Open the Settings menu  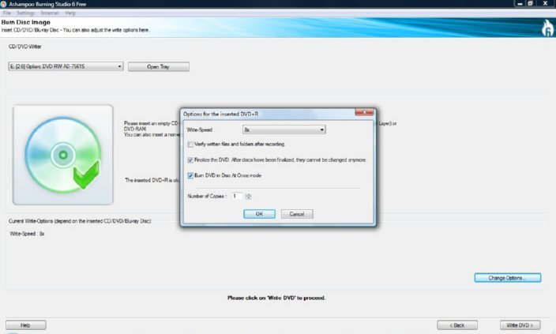pyautogui.click(x=25, y=13)
